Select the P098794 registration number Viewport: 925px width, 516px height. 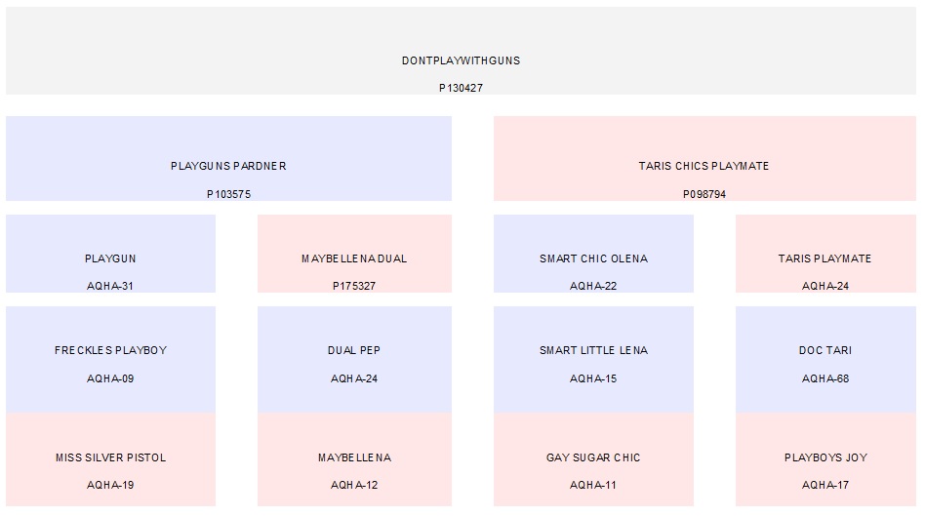pos(704,194)
